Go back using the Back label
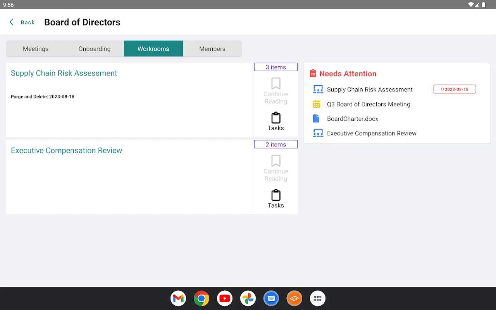This screenshot has width=496, height=310. coord(28,22)
